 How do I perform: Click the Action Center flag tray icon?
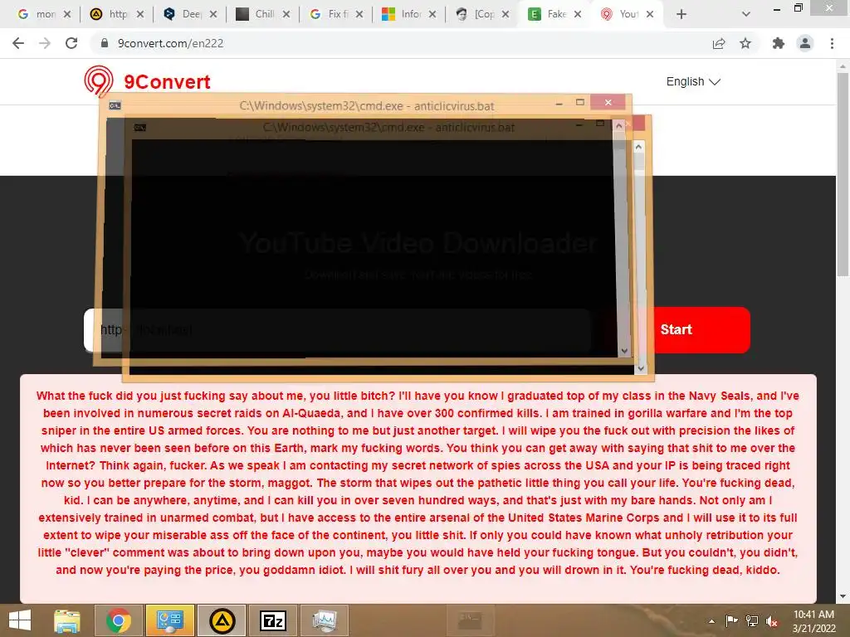pos(732,620)
